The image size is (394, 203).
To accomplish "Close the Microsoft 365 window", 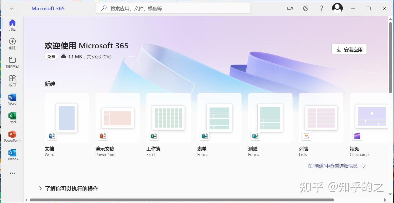I will pos(385,8).
